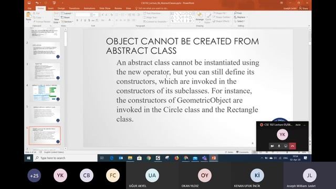336x189 pixels.
Task: Open the Section dropdown
Action: point(67,22)
